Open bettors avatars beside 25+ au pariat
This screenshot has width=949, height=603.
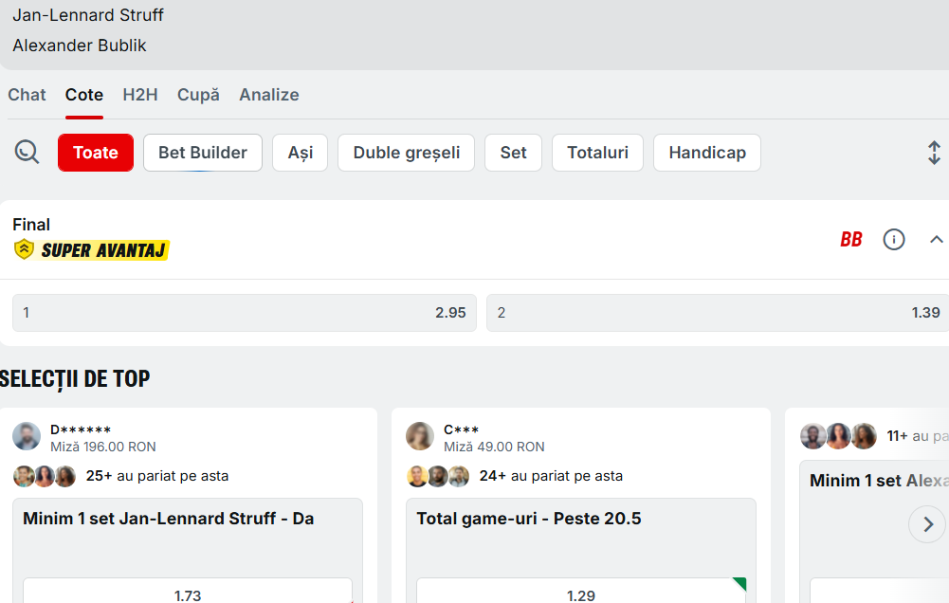[45, 477]
